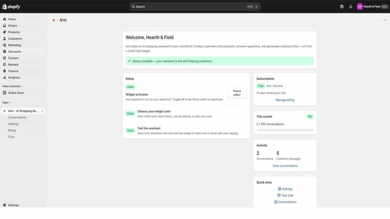The image size is (390, 219).
Task: Click the Discounts badge icon
Action: pyautogui.click(x=5, y=51)
